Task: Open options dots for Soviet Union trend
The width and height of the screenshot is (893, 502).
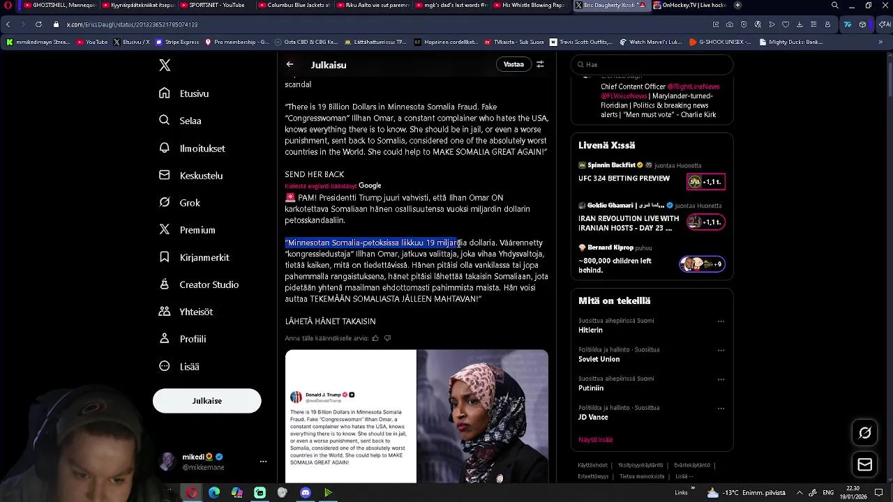Action: click(721, 350)
